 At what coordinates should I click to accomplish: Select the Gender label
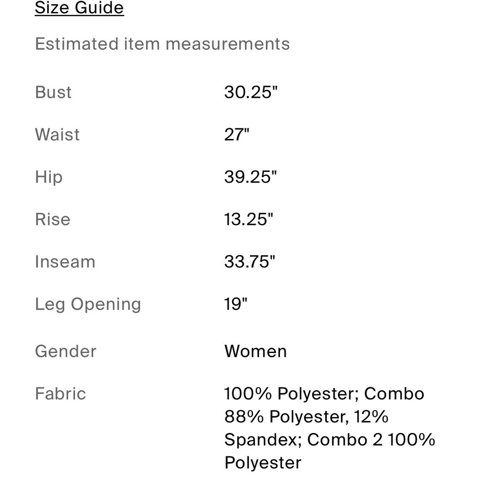(66, 351)
